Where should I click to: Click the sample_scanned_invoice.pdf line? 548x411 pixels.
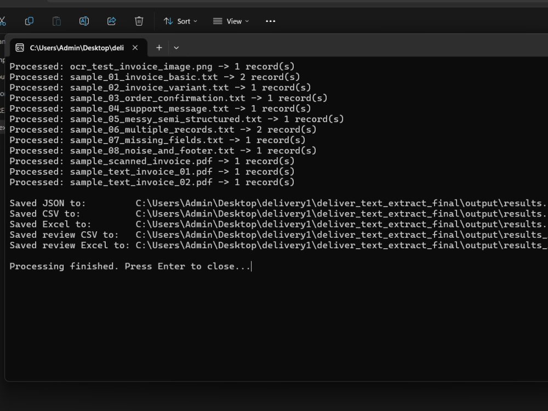152,161
